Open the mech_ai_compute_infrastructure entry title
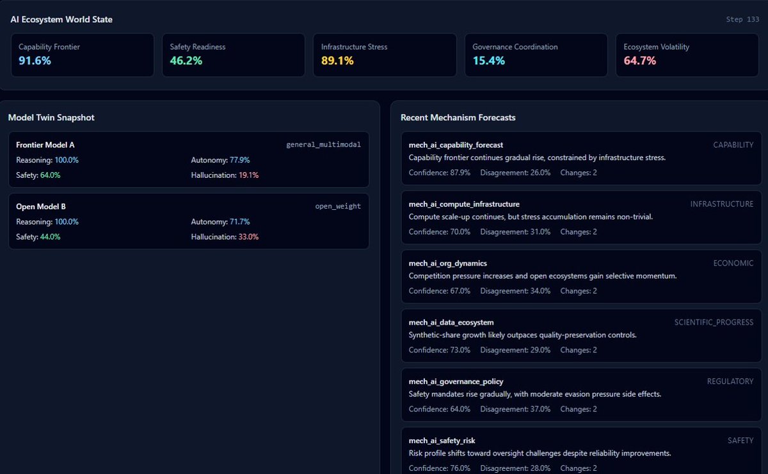This screenshot has height=474, width=768. click(x=464, y=204)
